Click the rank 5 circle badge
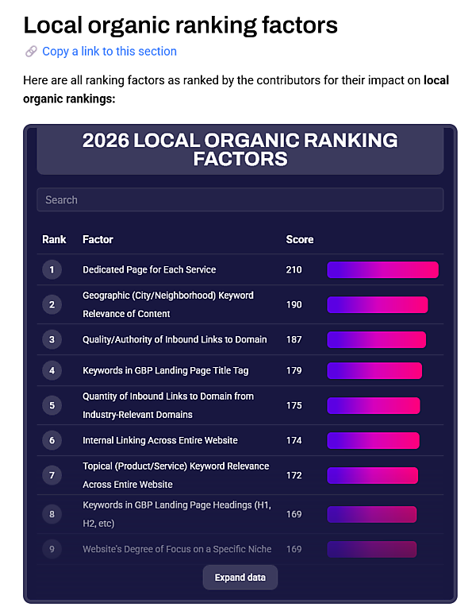Viewport: 476px width, 611px height. tap(52, 405)
